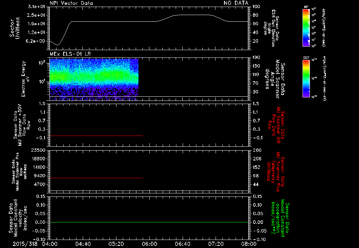Click the NF color scale bar

point(306,27)
